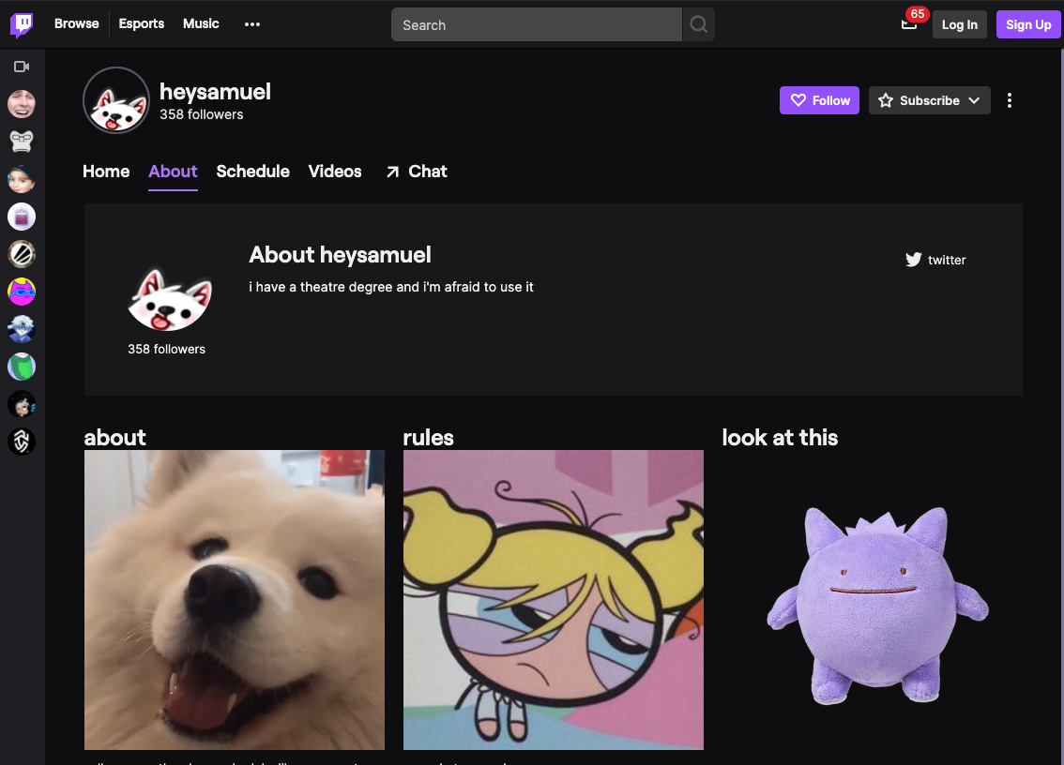Viewport: 1064px width, 765px height.
Task: Click the 'about' panel title
Action: 114,438
